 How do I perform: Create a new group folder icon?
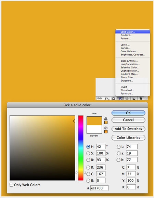tap(127, 98)
